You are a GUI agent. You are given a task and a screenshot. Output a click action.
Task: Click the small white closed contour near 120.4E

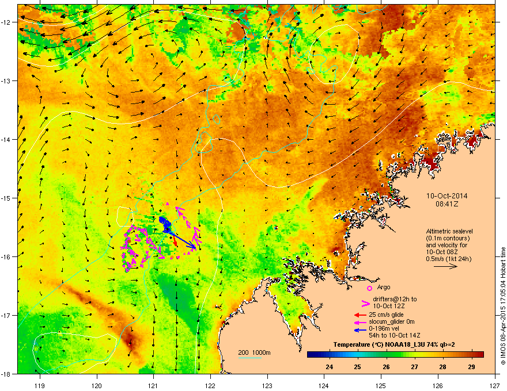(124, 216)
